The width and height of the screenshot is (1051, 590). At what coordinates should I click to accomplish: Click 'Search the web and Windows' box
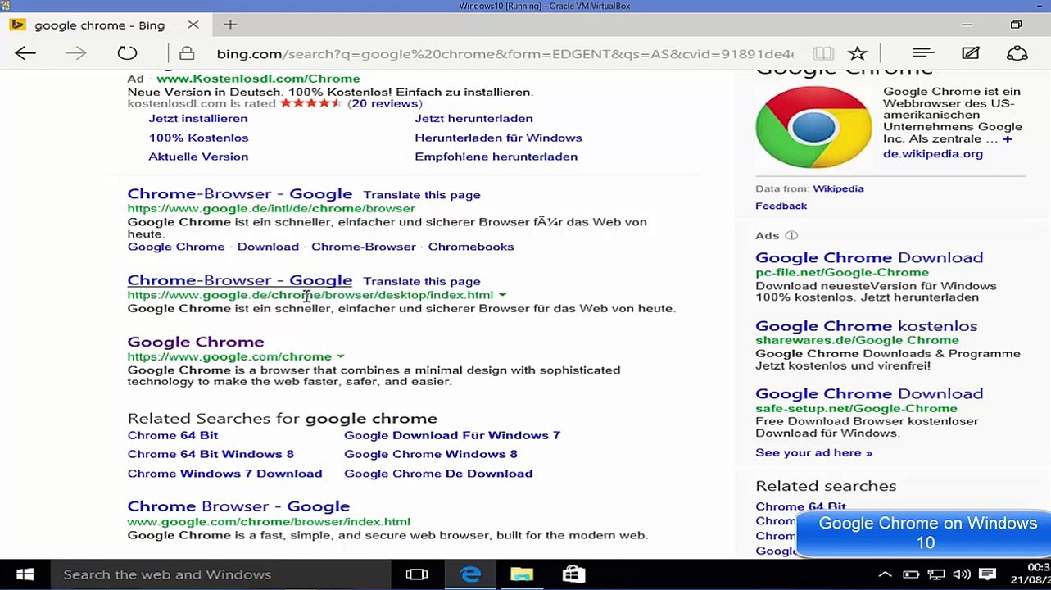click(221, 574)
